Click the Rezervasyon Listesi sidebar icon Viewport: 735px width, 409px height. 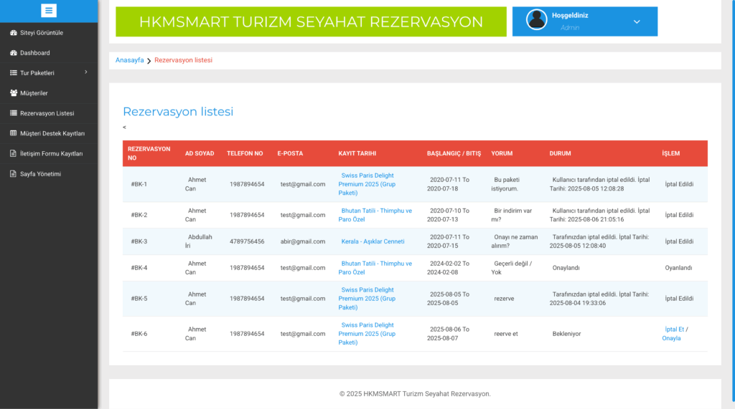tap(14, 113)
